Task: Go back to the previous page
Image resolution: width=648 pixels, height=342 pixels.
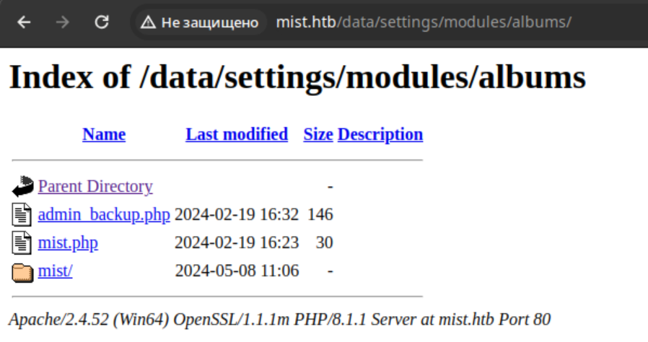Action: coord(24,22)
